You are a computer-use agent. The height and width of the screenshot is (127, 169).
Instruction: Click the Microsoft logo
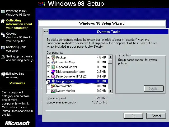17,123
